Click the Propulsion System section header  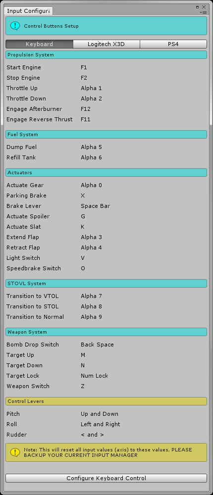(106, 54)
